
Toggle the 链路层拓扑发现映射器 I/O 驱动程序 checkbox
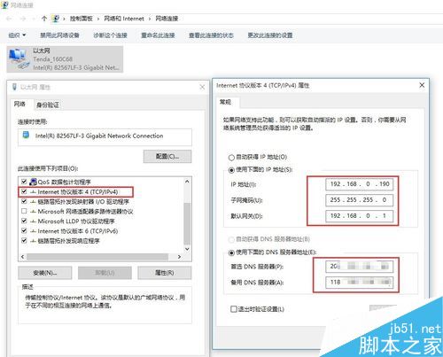pyautogui.click(x=24, y=201)
